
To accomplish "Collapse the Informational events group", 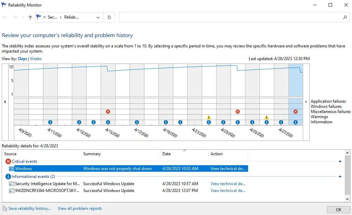I will pos(340,177).
